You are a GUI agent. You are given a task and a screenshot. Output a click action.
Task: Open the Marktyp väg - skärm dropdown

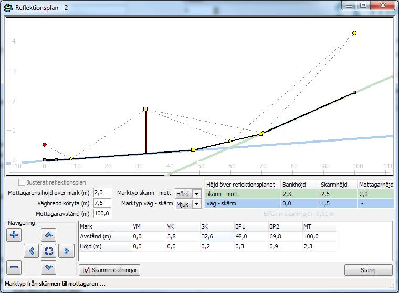pos(196,204)
